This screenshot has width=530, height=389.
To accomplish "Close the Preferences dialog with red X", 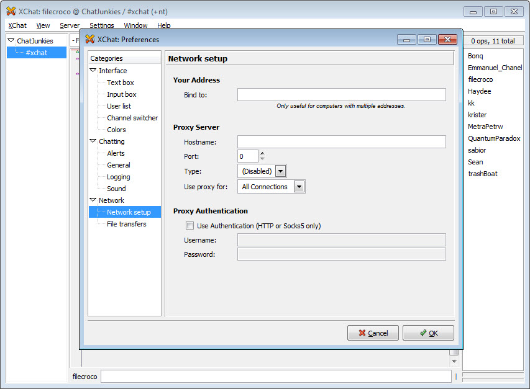I will 447,40.
